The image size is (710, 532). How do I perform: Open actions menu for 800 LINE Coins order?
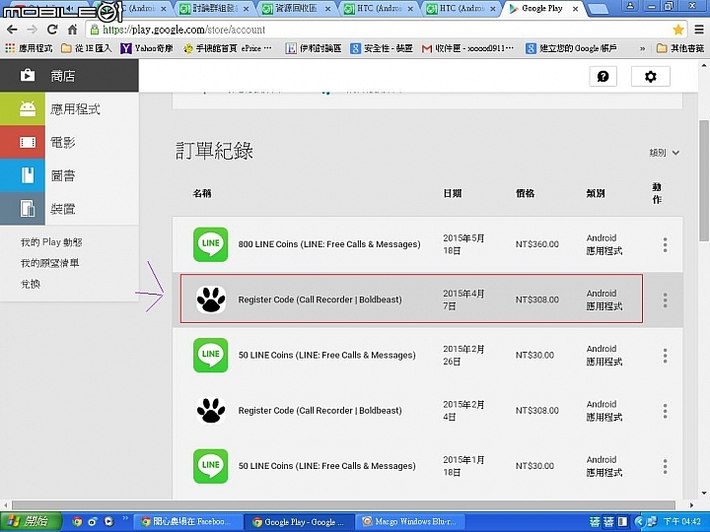(665, 244)
